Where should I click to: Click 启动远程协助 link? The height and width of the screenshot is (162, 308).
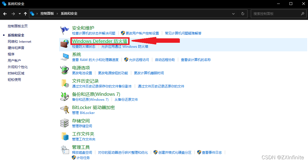(165, 60)
